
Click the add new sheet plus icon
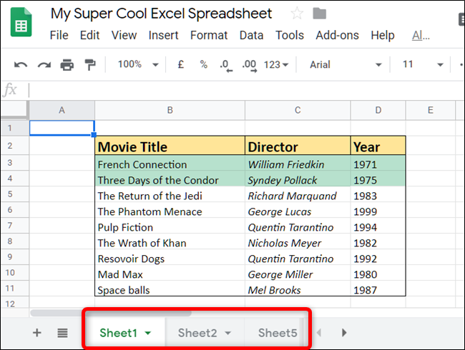[37, 333]
